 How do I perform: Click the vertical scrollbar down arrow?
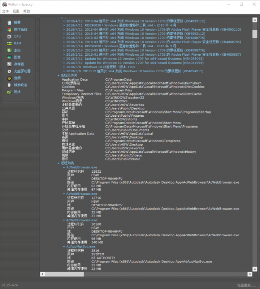(x=255, y=269)
